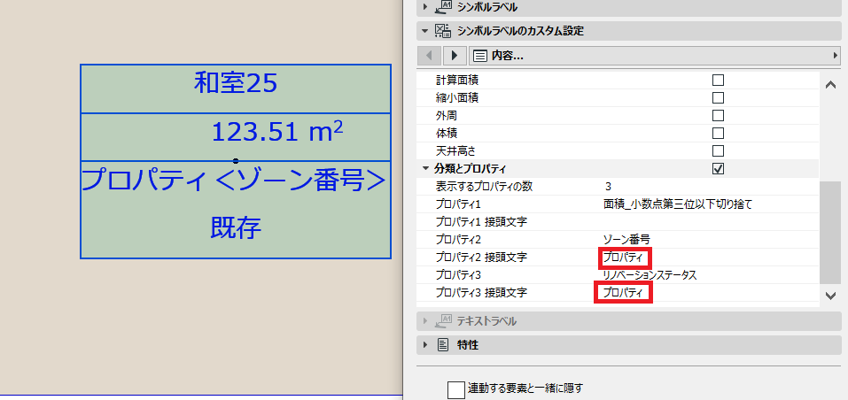This screenshot has height=400, width=848.
Task: Click the プロパティ3 row label
Action: tap(458, 275)
